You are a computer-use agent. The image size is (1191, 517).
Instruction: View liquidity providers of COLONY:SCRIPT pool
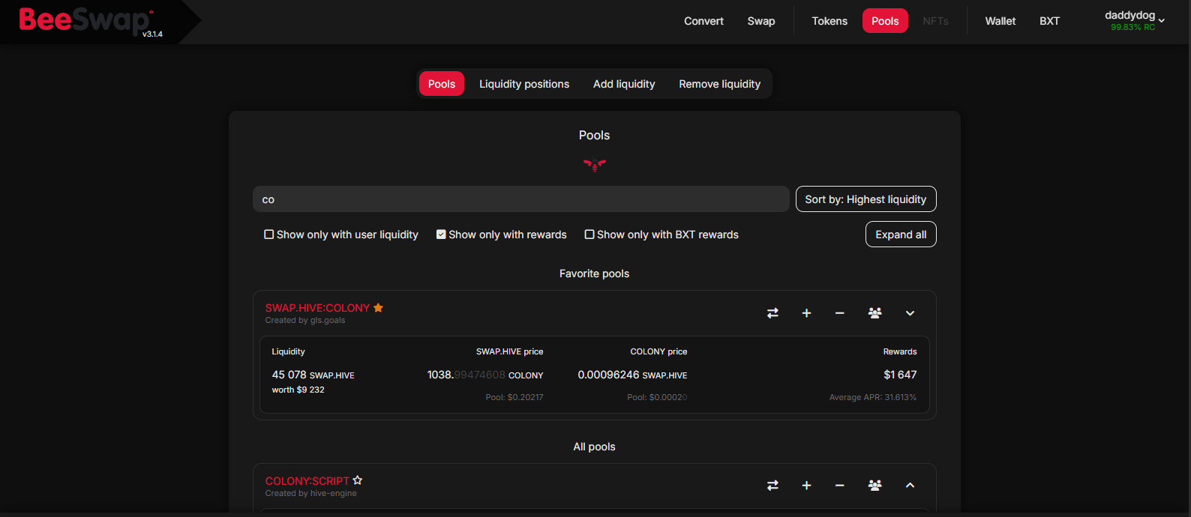coord(874,486)
